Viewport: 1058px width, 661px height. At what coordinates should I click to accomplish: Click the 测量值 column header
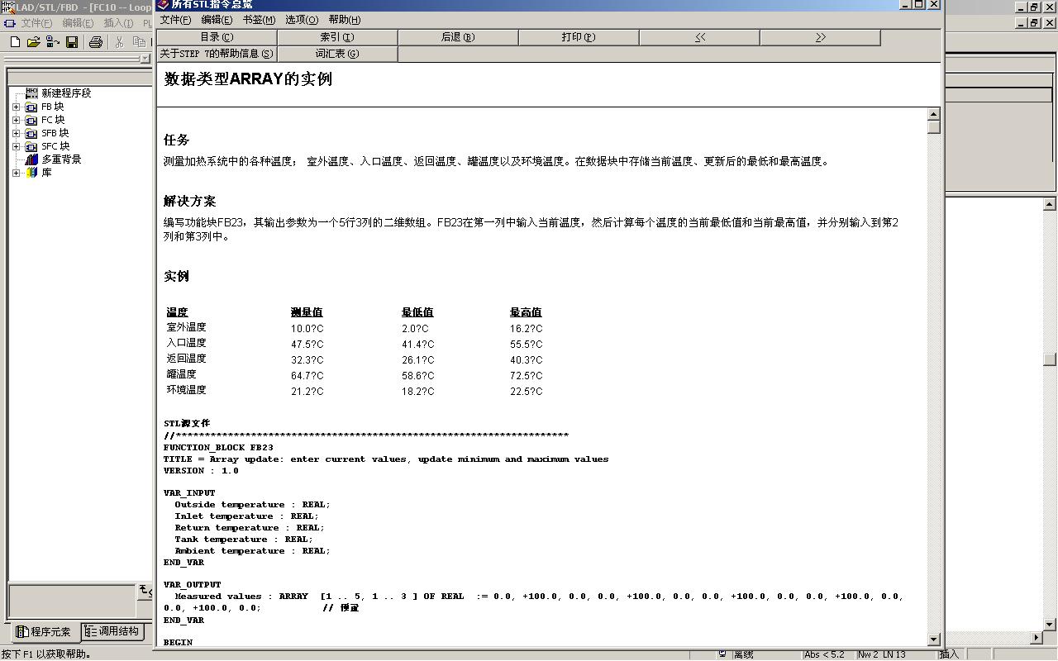tap(307, 312)
